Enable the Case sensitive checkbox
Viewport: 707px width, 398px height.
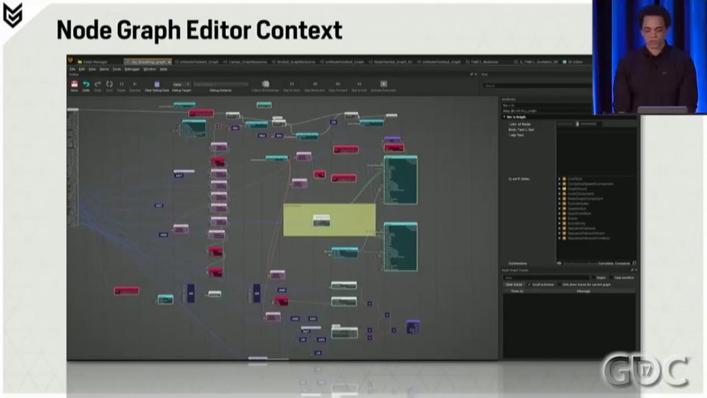(x=611, y=278)
